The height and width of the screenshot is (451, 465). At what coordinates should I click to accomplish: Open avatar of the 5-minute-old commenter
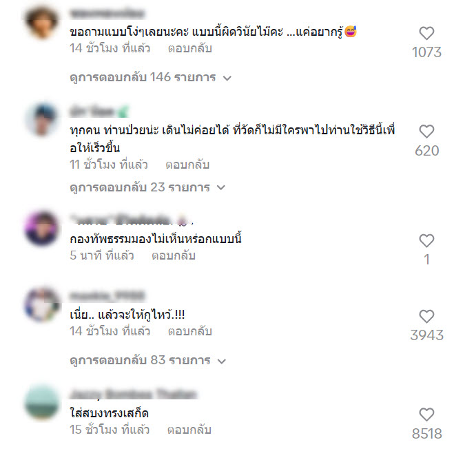coord(41,229)
